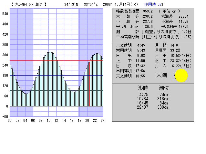206x154 pixels.
Task: Click the x-axis hour label 18
Action: [79, 121]
